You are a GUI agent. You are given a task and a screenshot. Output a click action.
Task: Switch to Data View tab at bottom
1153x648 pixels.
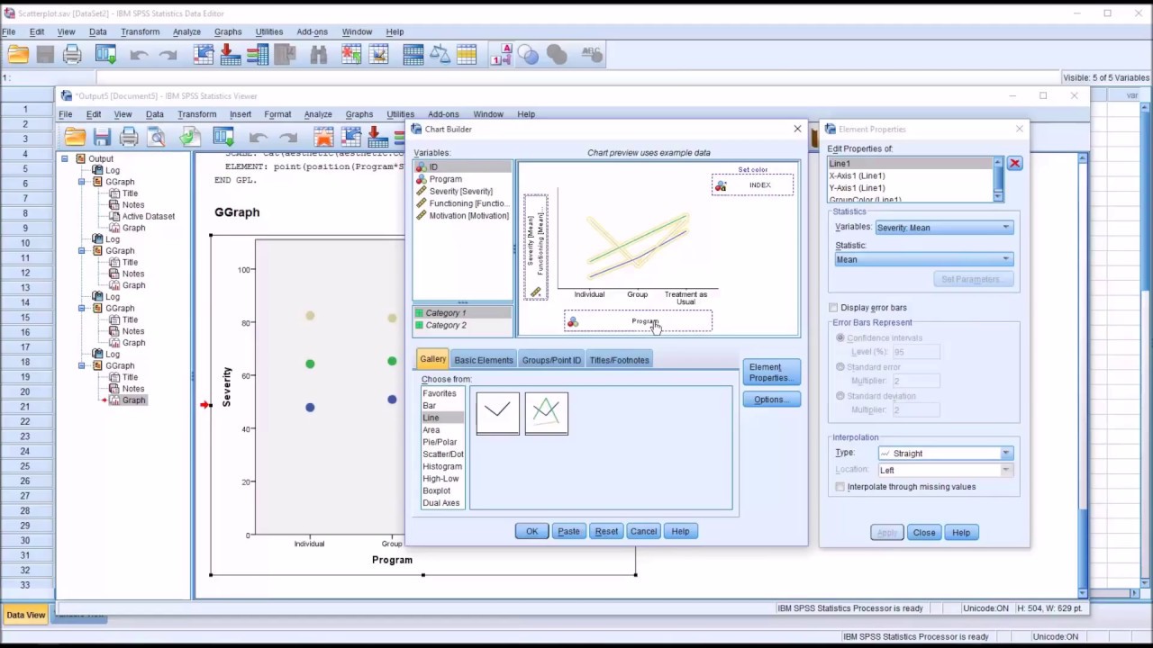(25, 615)
